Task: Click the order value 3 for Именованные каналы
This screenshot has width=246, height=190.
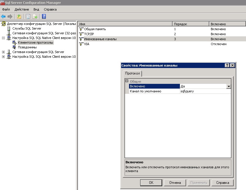Action: (175, 39)
